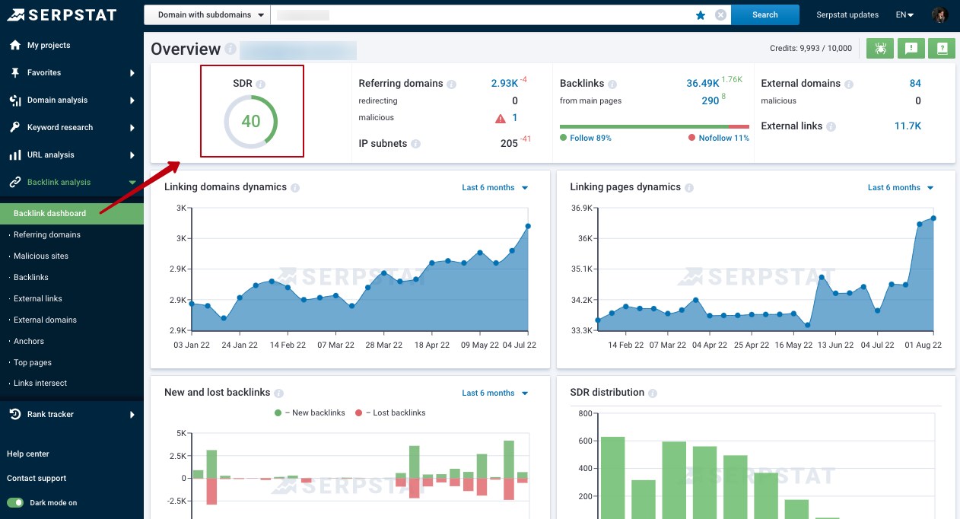The width and height of the screenshot is (960, 519).
Task: Toggle New backlinks legend series
Action: [x=310, y=412]
